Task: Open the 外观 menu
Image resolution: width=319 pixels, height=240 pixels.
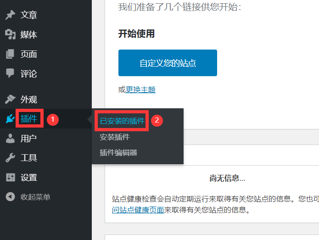Action: tap(28, 99)
